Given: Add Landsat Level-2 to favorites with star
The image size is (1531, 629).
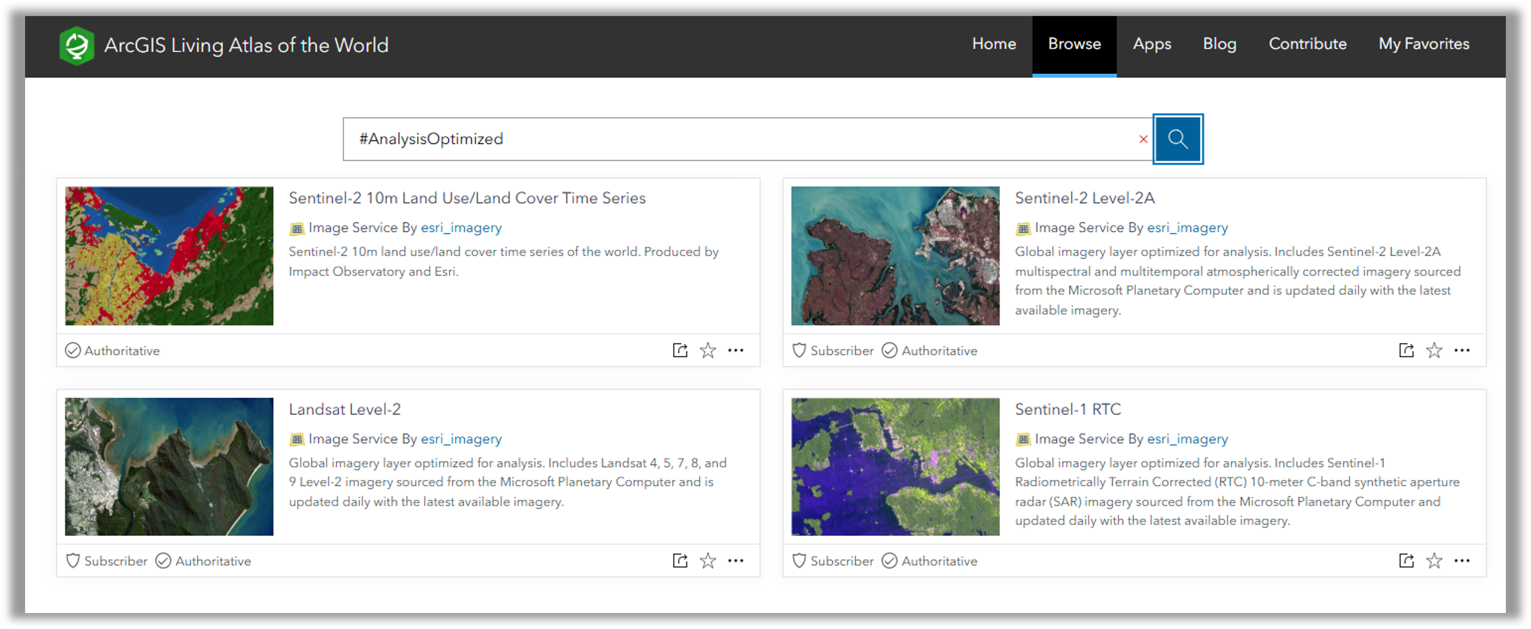Looking at the screenshot, I should [707, 561].
